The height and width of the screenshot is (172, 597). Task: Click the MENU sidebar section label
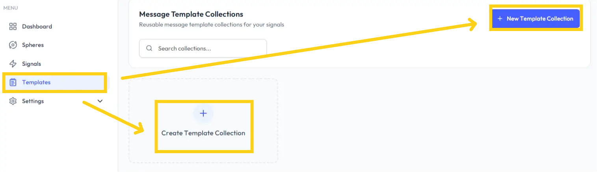(11, 8)
